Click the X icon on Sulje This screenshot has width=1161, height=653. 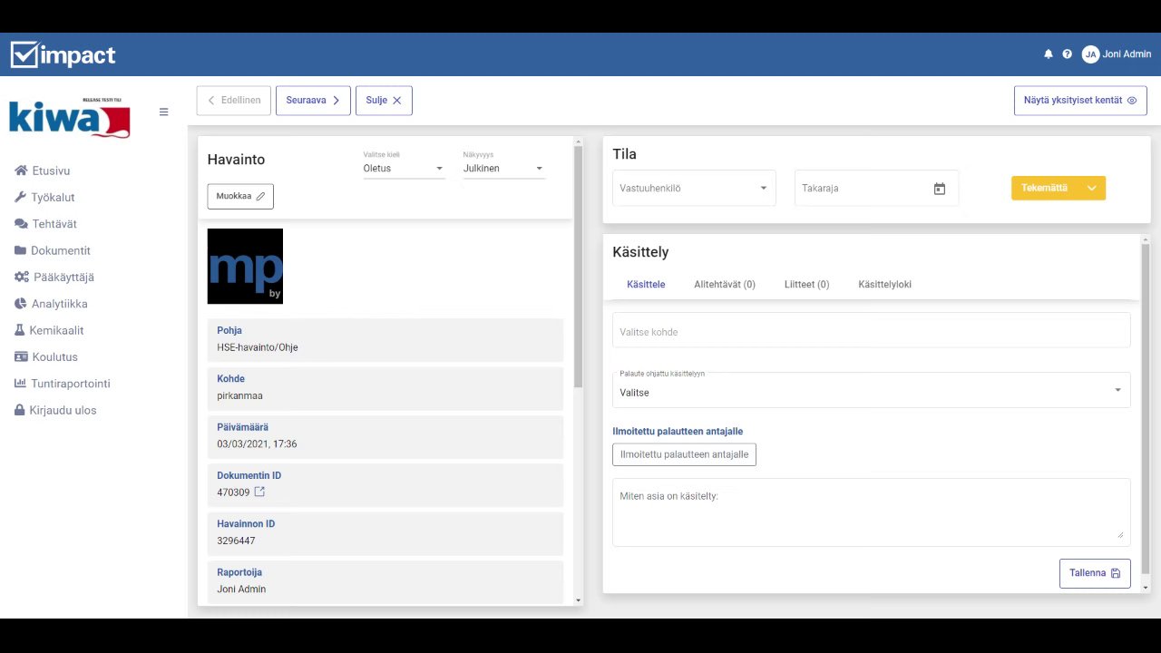(x=396, y=101)
